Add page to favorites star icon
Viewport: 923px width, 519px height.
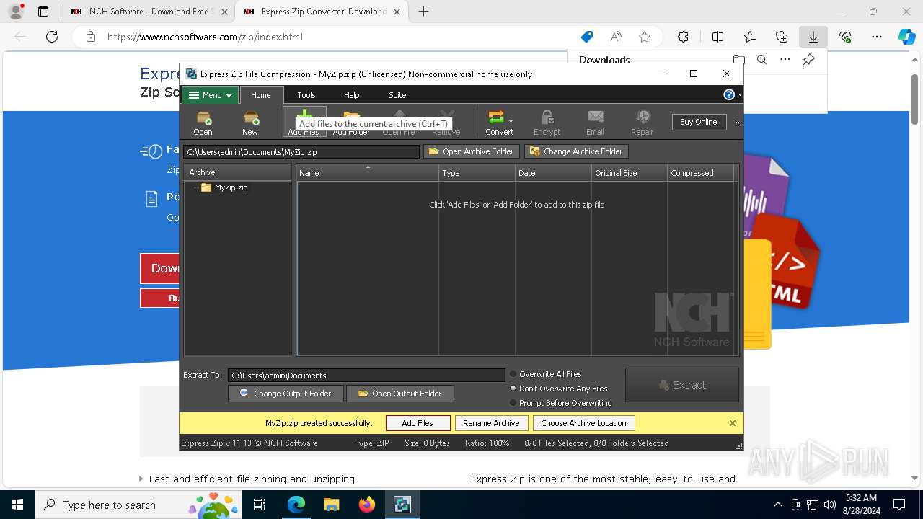pyautogui.click(x=645, y=37)
